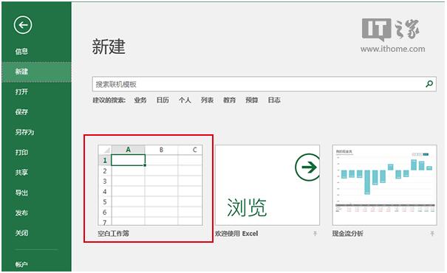Go to the 打印 page
Viewport: 447px width, 273px height.
pyautogui.click(x=21, y=152)
